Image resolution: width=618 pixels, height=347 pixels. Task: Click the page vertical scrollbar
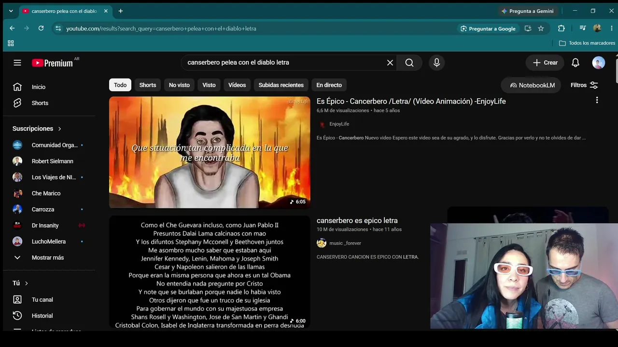click(616, 70)
